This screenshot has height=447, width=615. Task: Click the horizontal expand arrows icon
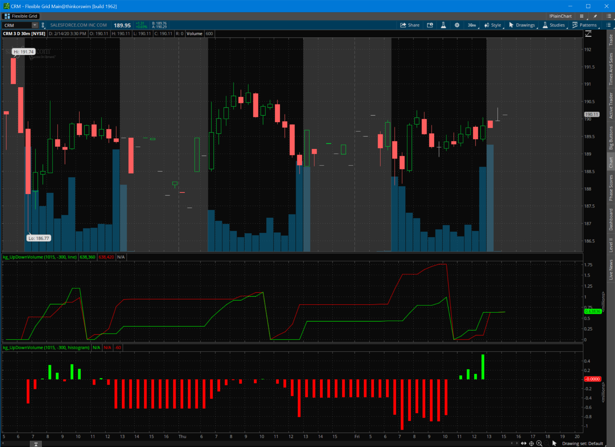tap(523, 443)
